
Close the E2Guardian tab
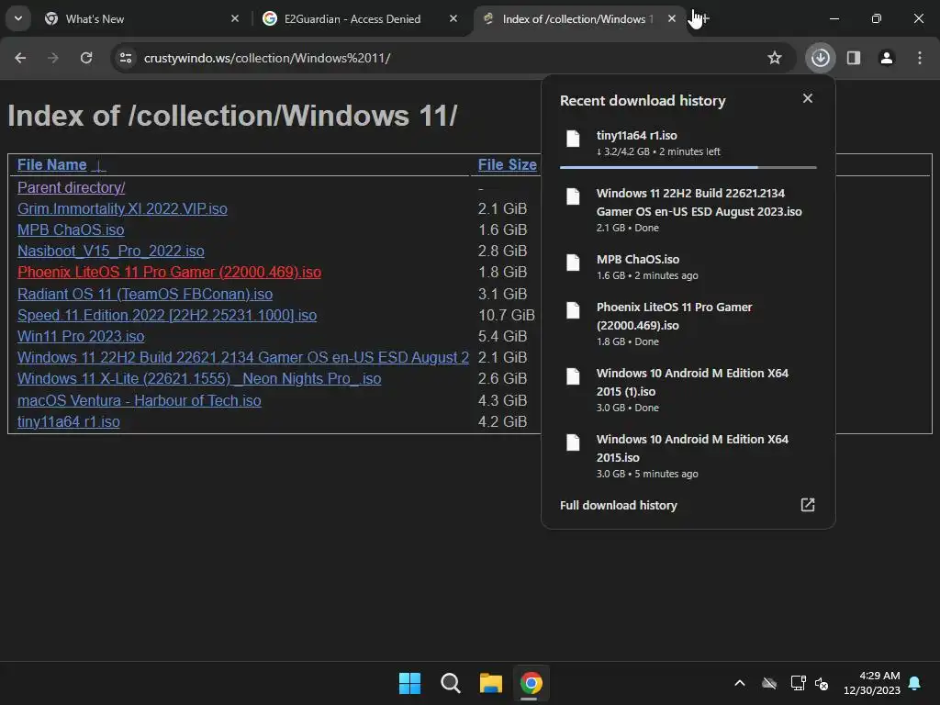coord(453,18)
